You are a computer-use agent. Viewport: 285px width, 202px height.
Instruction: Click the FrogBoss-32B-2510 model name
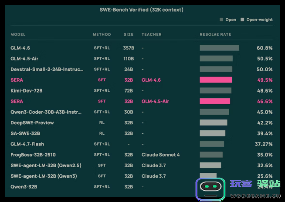33,155
